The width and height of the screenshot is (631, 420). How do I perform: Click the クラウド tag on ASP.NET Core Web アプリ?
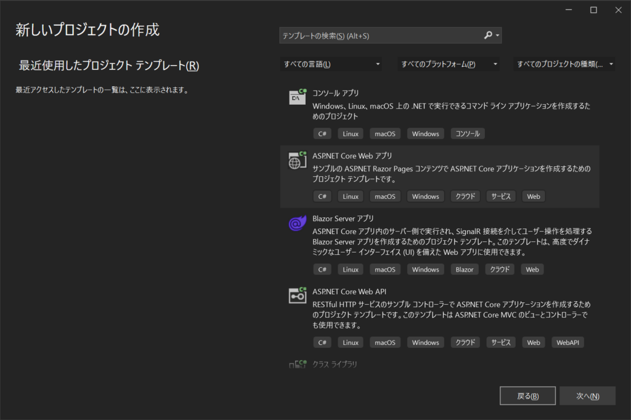pyautogui.click(x=465, y=196)
